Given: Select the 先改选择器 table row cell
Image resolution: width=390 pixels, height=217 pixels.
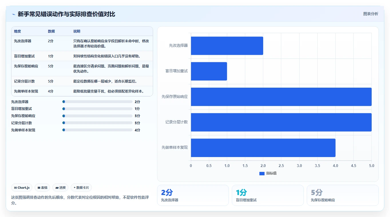Looking at the screenshot, I should click(23, 41).
